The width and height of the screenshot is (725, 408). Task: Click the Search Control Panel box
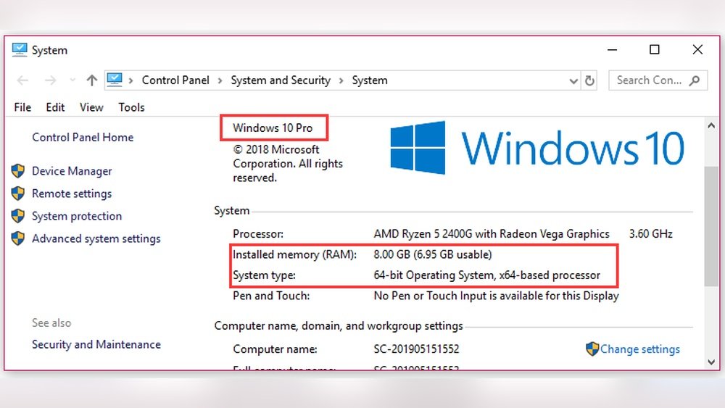pos(650,80)
